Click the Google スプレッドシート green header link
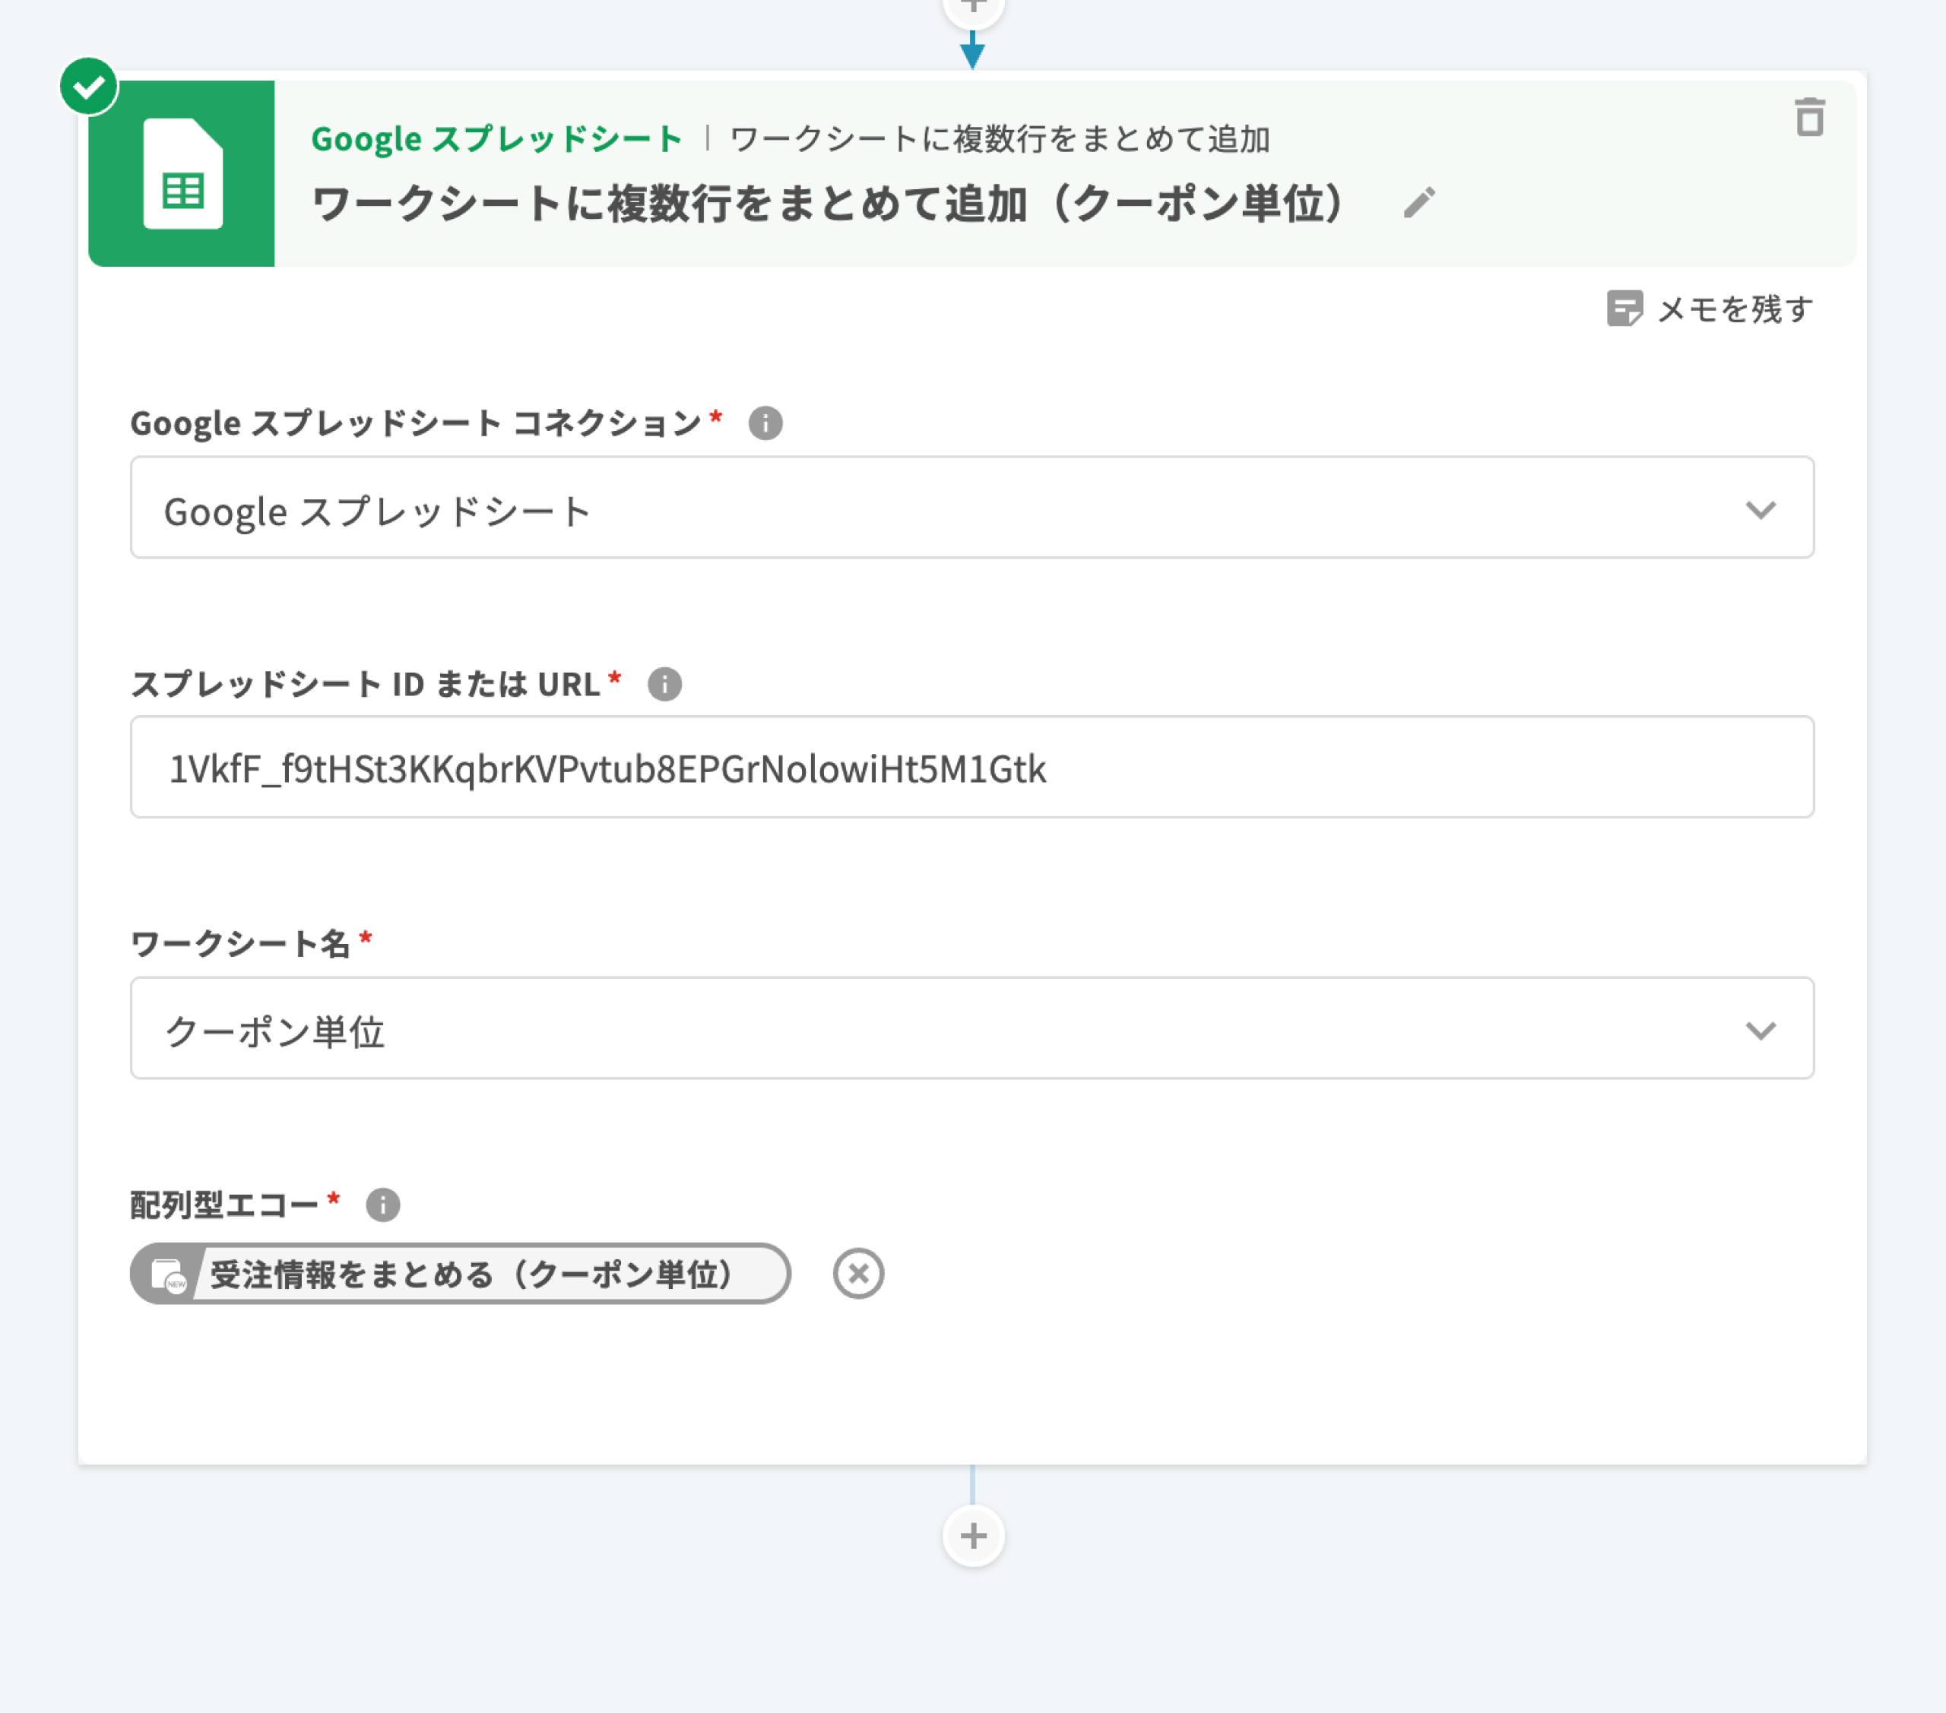Screen dimensions: 1946x1713 (x=496, y=139)
